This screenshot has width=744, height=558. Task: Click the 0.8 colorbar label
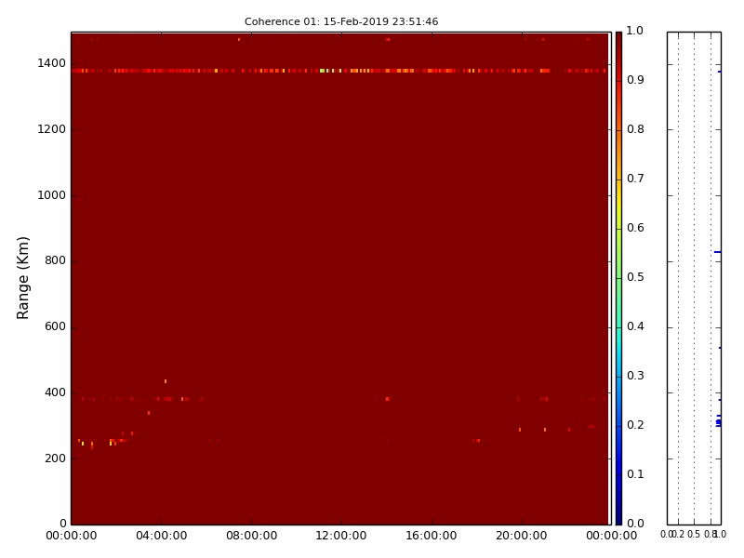[635, 129]
